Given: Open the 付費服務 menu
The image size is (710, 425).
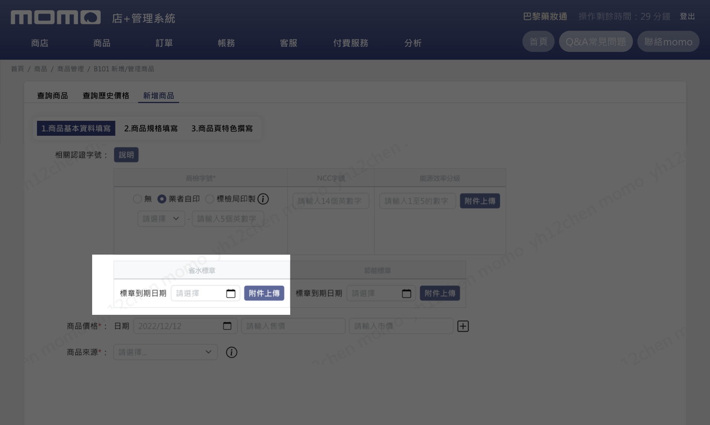Looking at the screenshot, I should (x=351, y=43).
